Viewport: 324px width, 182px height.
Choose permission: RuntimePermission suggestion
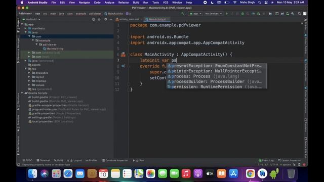(x=217, y=86)
